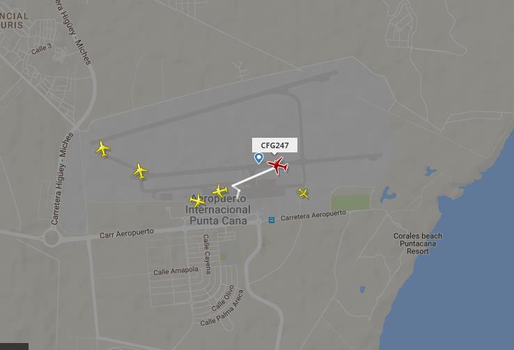
Task: Click the Aeropuerto Internacional Punta Cana label
Action: [218, 209]
